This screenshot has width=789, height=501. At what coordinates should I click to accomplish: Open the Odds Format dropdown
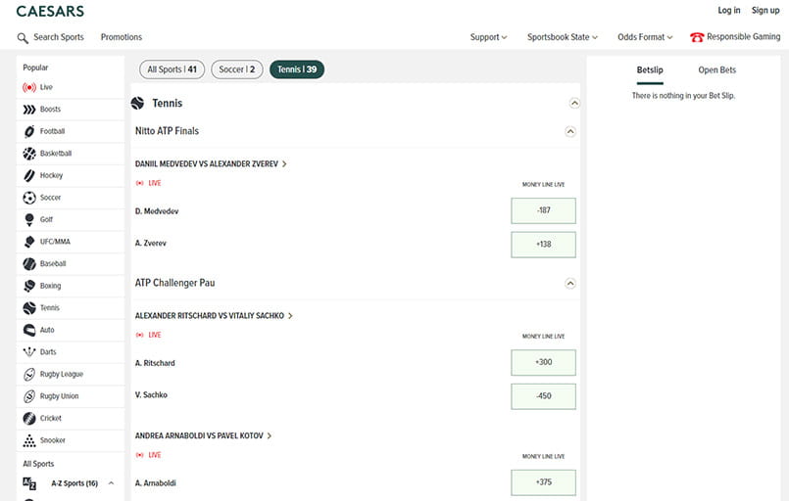point(645,37)
